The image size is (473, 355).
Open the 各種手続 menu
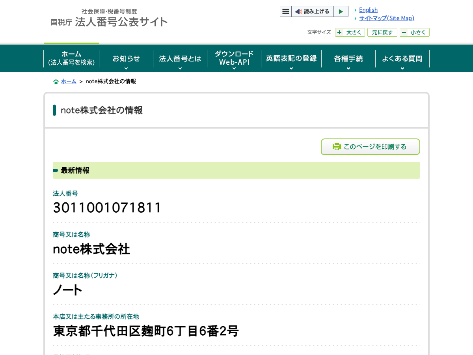(x=348, y=58)
